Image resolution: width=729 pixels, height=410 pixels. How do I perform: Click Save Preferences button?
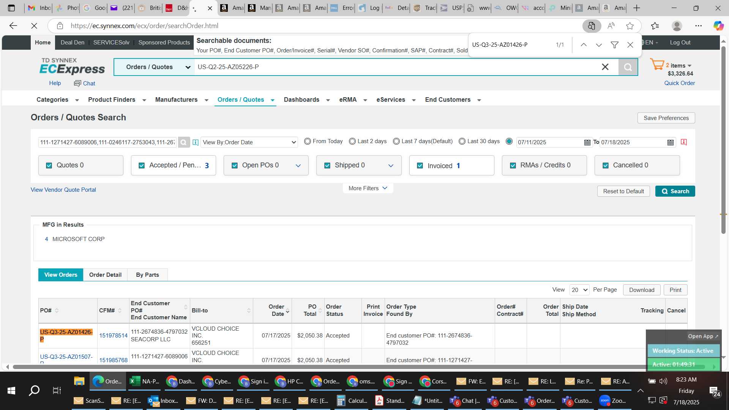666,118
